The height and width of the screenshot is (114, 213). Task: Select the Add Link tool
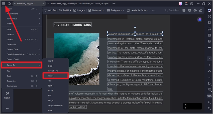pyautogui.click(x=65, y=10)
